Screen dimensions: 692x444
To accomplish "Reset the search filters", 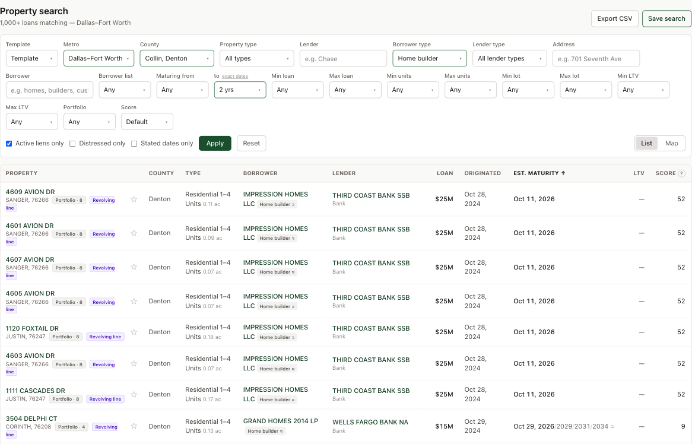I will (x=251, y=144).
